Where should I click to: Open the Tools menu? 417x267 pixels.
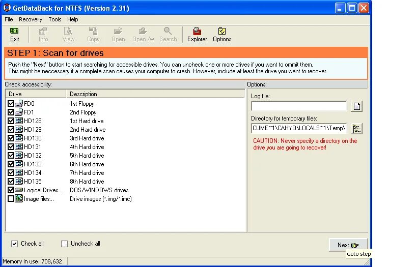tap(55, 19)
